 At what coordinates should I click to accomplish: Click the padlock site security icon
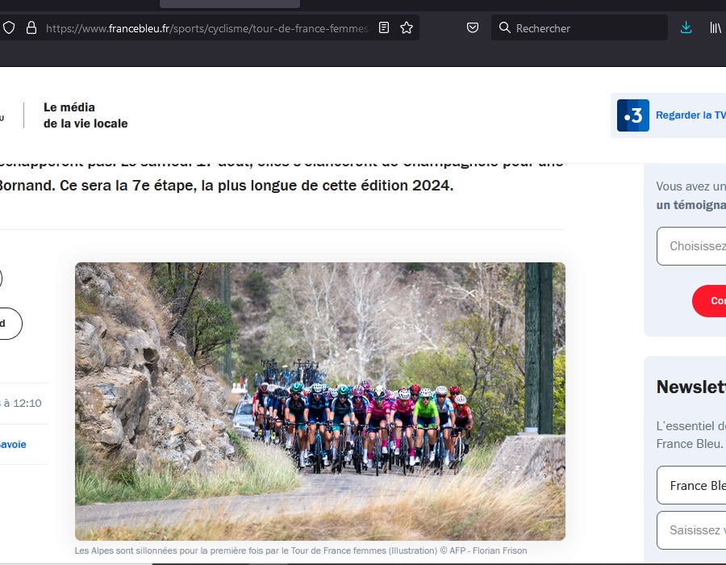tap(31, 27)
